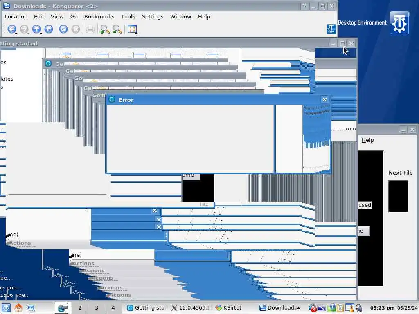Reload the view with the Reload icon
Viewport: 419px width, 314px height.
(x=63, y=29)
